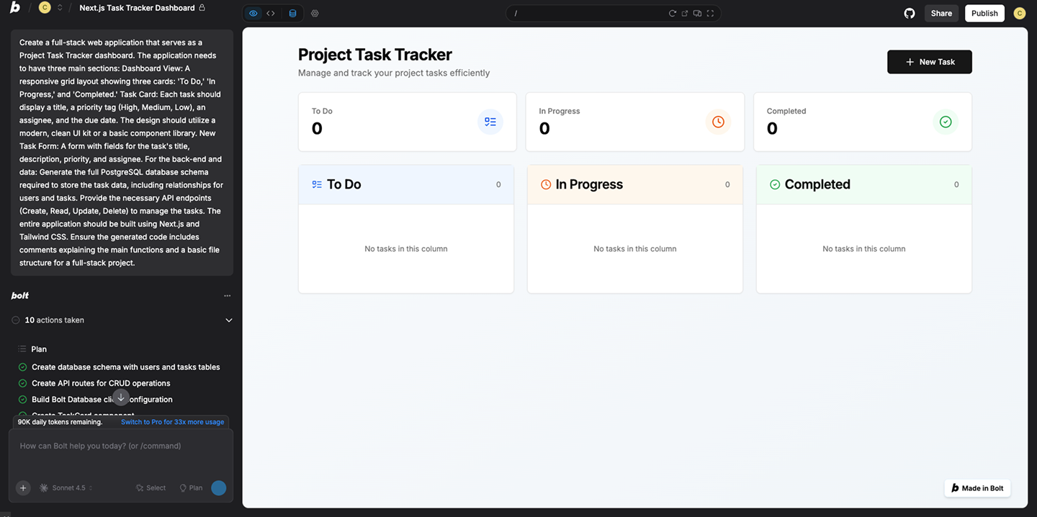Open the Switch to Pro upgrade link
This screenshot has width=1037, height=517.
click(172, 421)
